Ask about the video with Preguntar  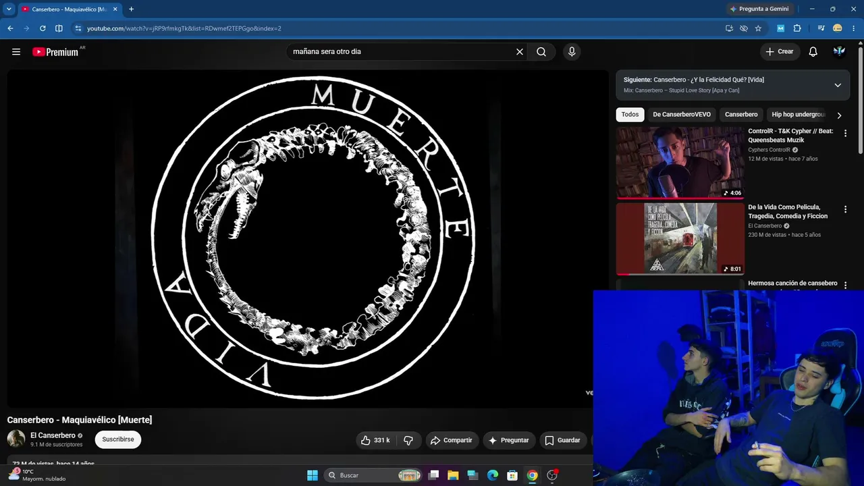point(509,440)
